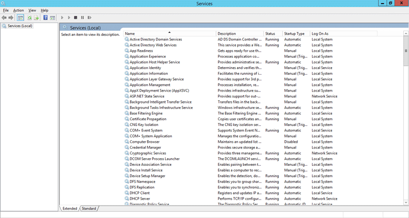Click gear icon next to Device Install Service
The image size is (409, 218).
coord(127,170)
